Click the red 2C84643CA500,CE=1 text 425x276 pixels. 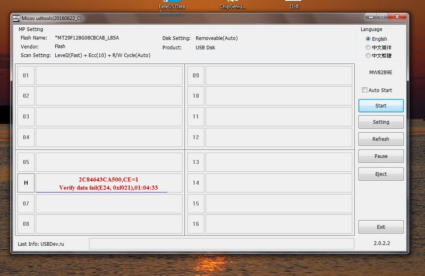108,179
